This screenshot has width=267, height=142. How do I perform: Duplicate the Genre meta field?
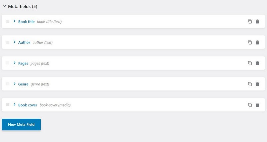click(250, 84)
